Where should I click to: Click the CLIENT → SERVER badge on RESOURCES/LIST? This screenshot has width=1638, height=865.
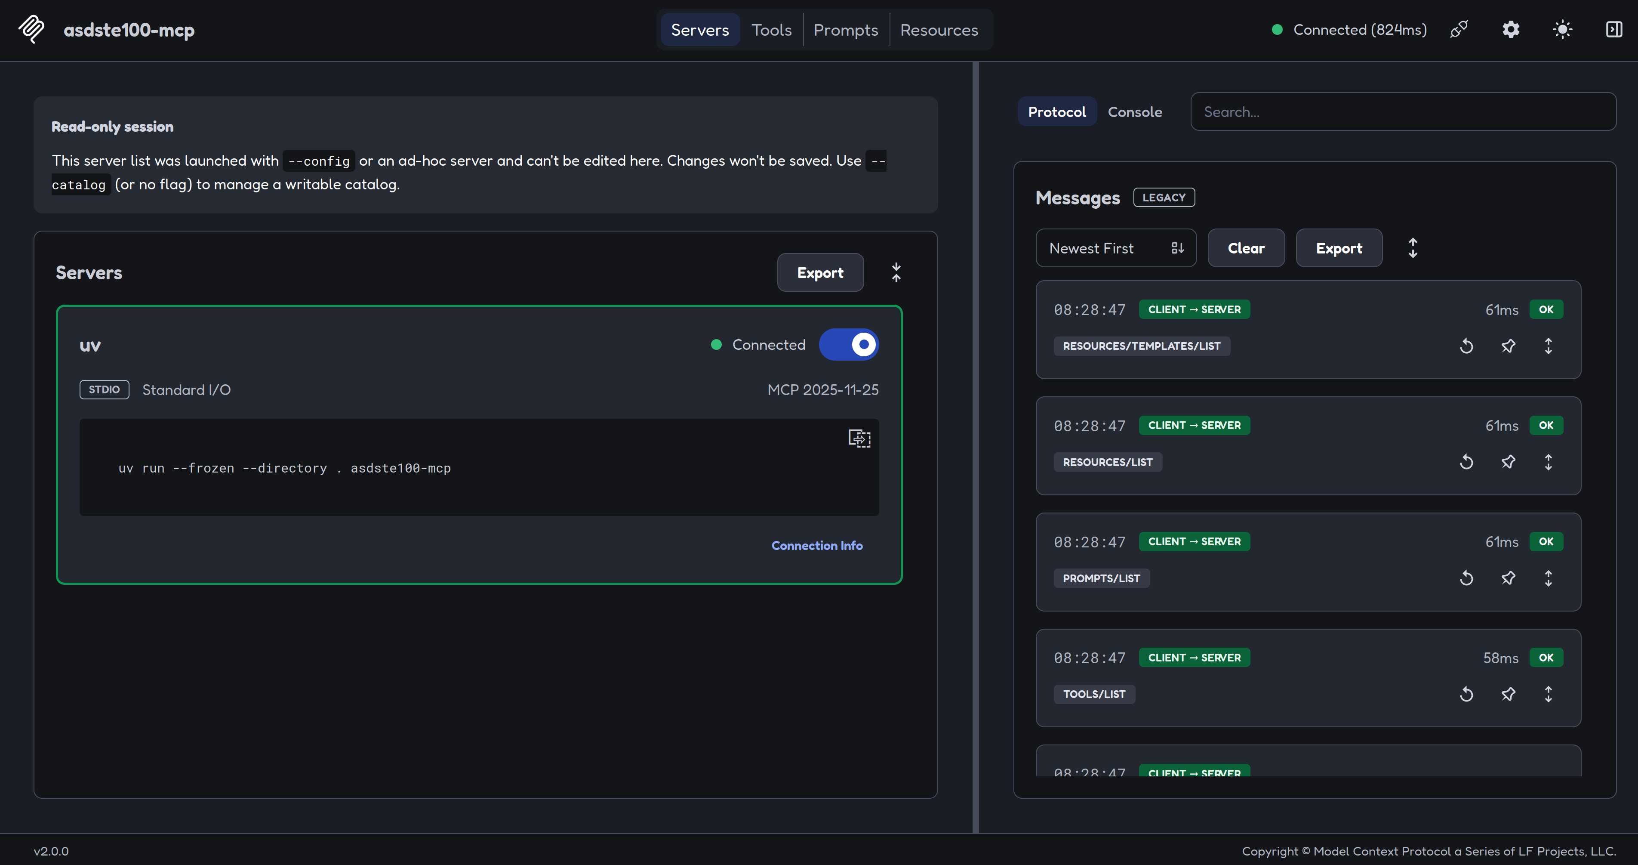[1194, 426]
